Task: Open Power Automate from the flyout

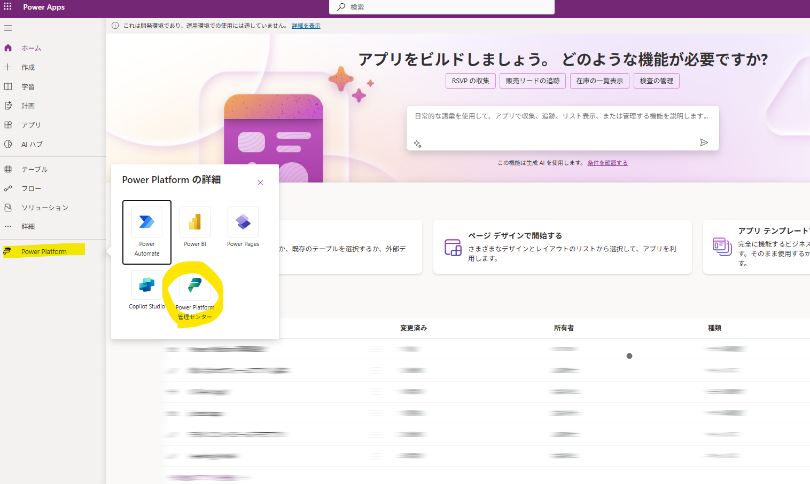Action: tap(147, 232)
